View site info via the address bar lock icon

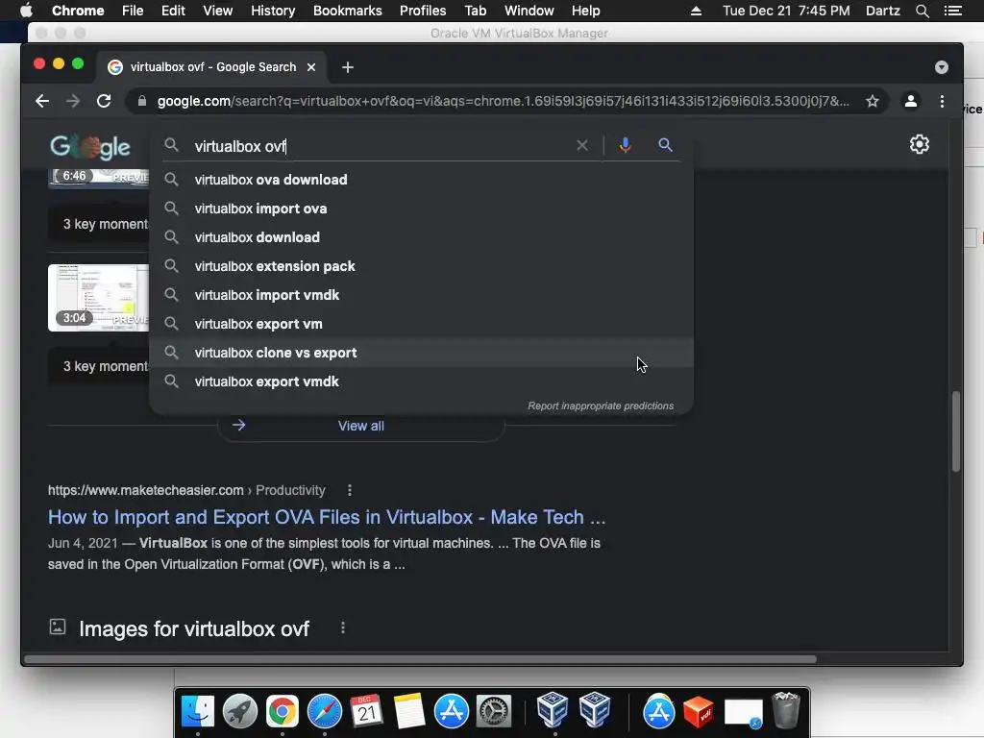click(x=142, y=101)
